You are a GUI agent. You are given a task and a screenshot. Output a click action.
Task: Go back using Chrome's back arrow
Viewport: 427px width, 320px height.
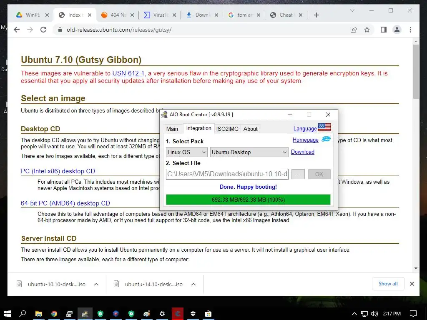pyautogui.click(x=17, y=30)
